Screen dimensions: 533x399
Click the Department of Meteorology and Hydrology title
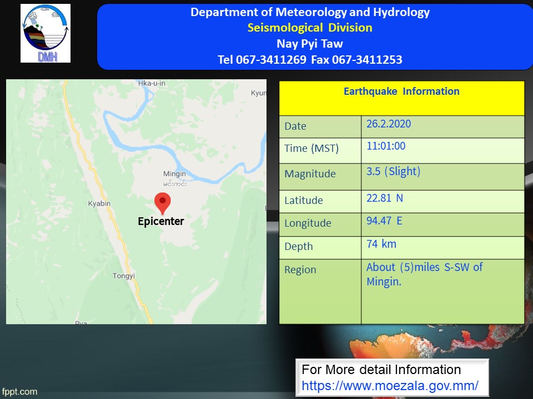310,12
